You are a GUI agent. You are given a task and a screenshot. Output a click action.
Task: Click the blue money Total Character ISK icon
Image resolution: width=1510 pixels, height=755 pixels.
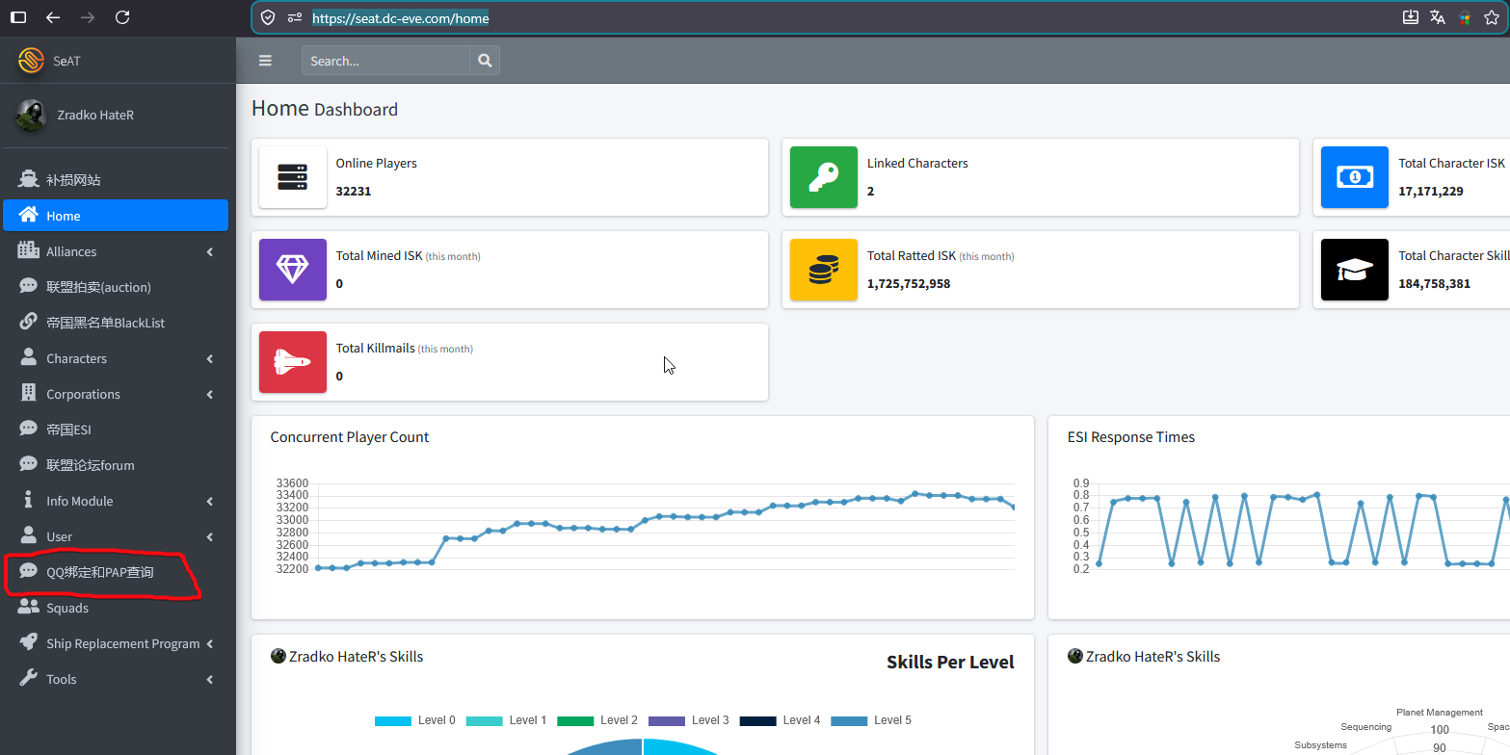(x=1355, y=177)
